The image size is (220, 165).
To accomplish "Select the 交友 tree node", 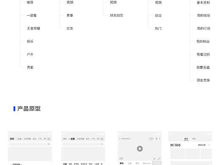I will tap(70, 28).
